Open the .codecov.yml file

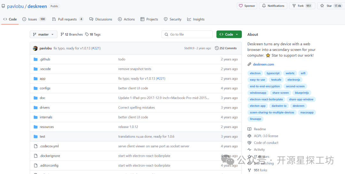tap(49, 146)
